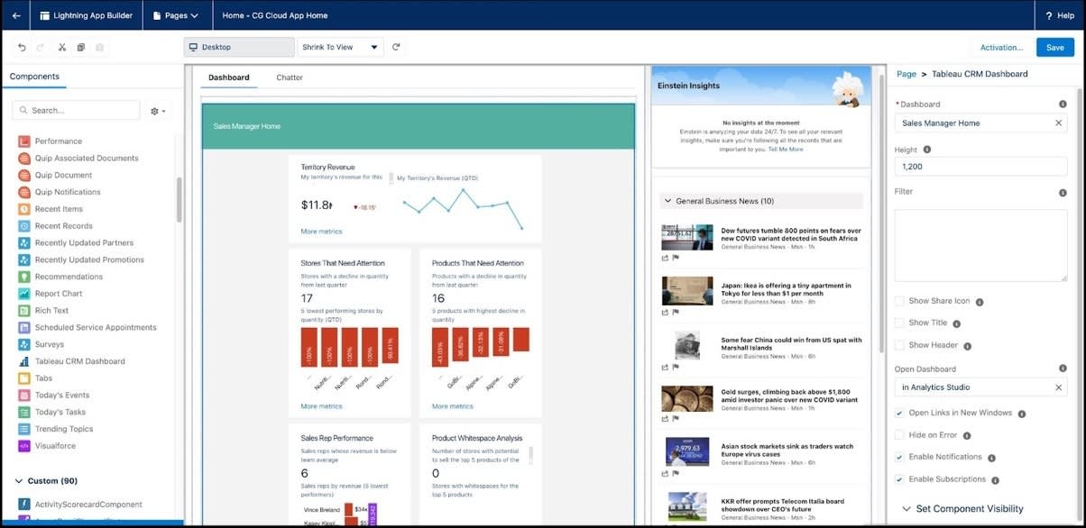The width and height of the screenshot is (1086, 528).
Task: Click the info icon next to Height
Action: (927, 150)
